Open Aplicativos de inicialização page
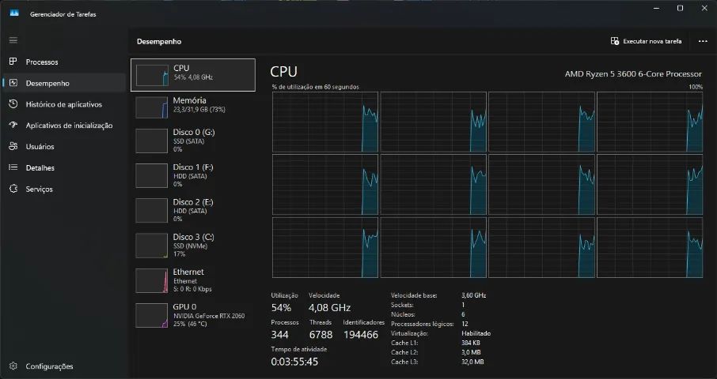This screenshot has height=379, width=717. tap(64, 126)
